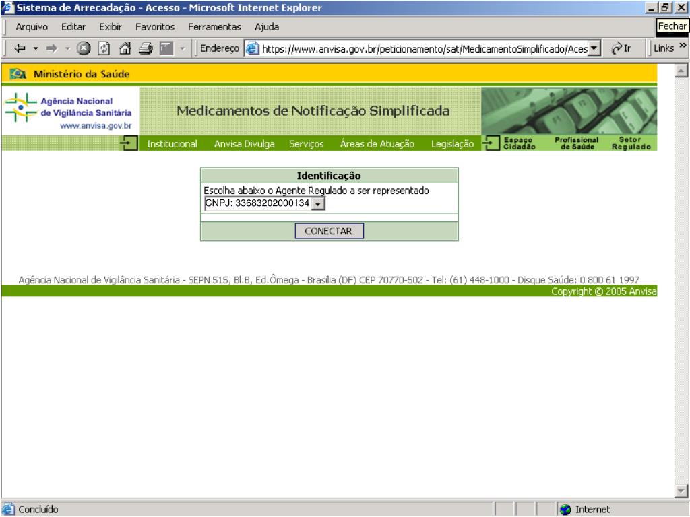Click the minimize window button
This screenshot has height=517, width=690.
tap(652, 8)
